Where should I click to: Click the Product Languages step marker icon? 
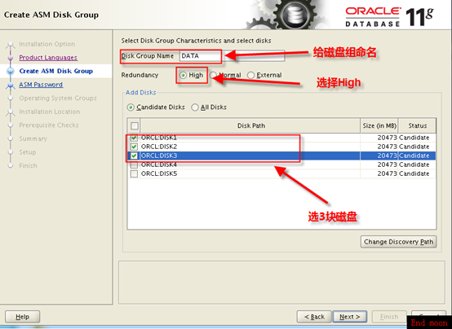[x=11, y=58]
